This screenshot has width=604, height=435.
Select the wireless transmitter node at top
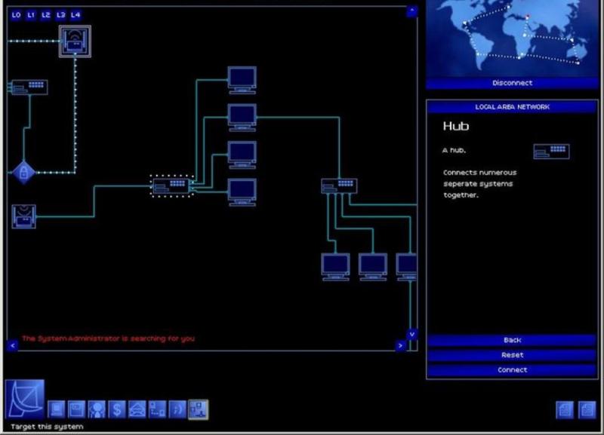tap(75, 41)
